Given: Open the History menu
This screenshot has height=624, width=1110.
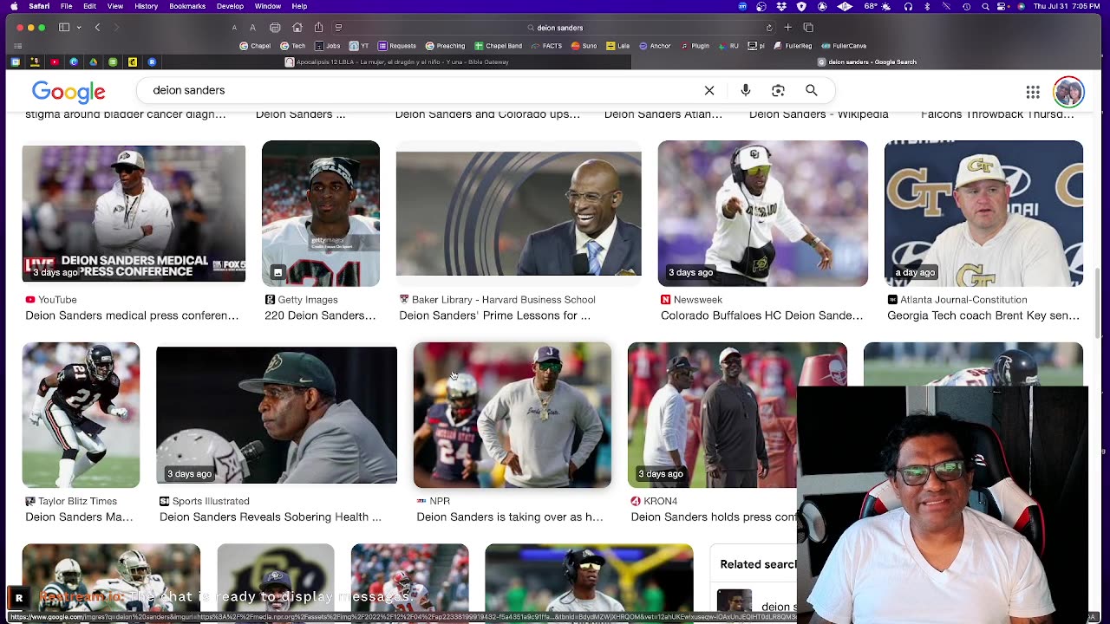Looking at the screenshot, I should (147, 6).
